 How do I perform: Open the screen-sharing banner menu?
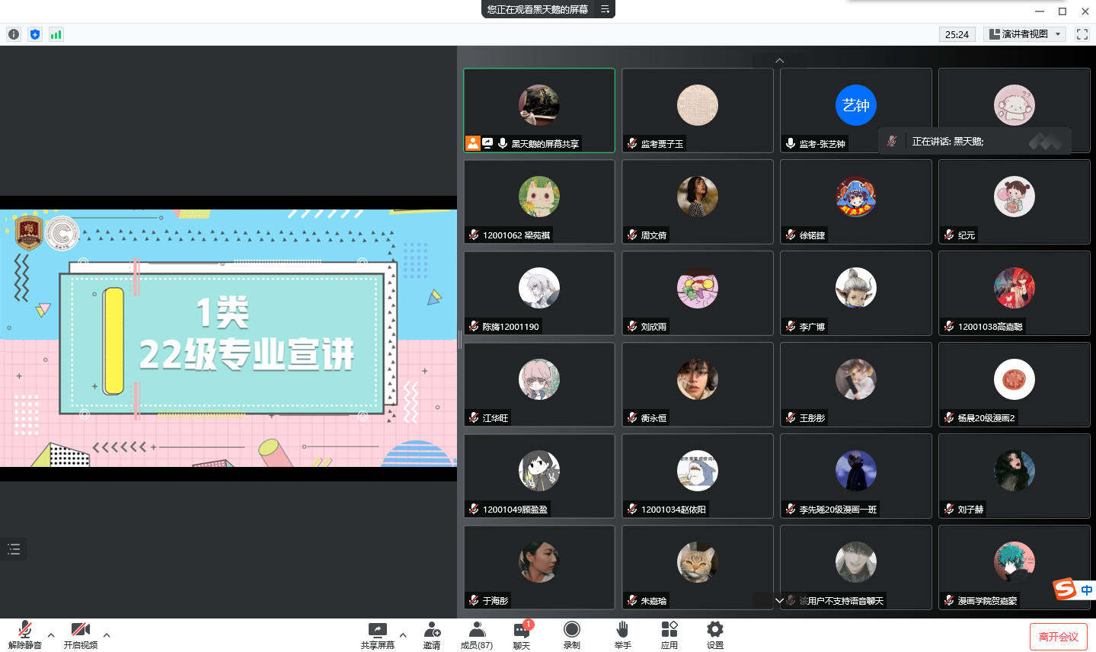[605, 9]
